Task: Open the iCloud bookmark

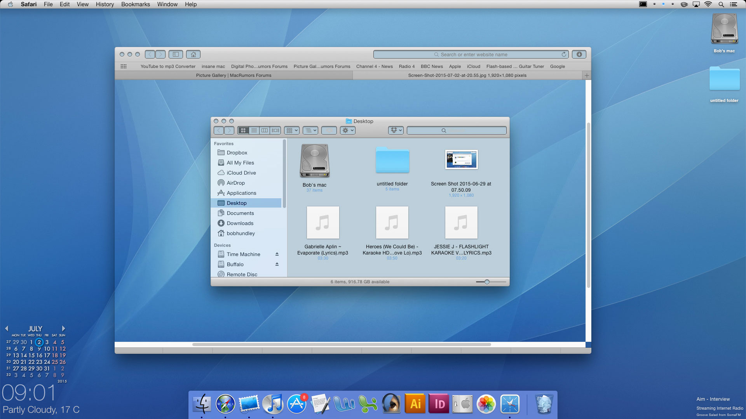Action: [474, 66]
